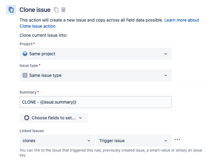This screenshot has height=164, width=219.
Task: Click the gear icon for field selection
Action: pos(26,118)
